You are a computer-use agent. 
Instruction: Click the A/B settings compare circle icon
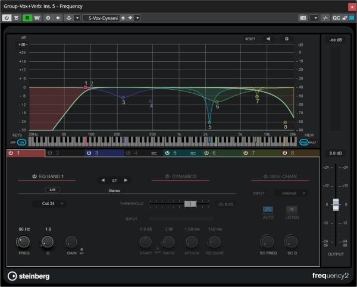tap(48, 18)
